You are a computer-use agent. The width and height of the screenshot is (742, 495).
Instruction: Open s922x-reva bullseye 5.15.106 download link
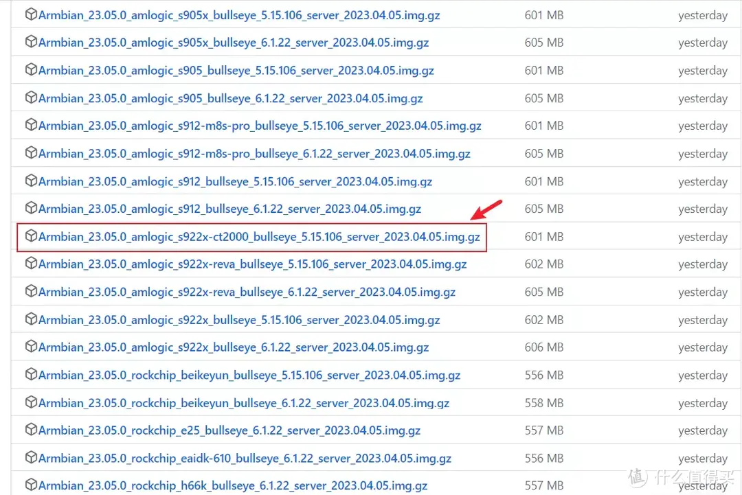tap(252, 264)
